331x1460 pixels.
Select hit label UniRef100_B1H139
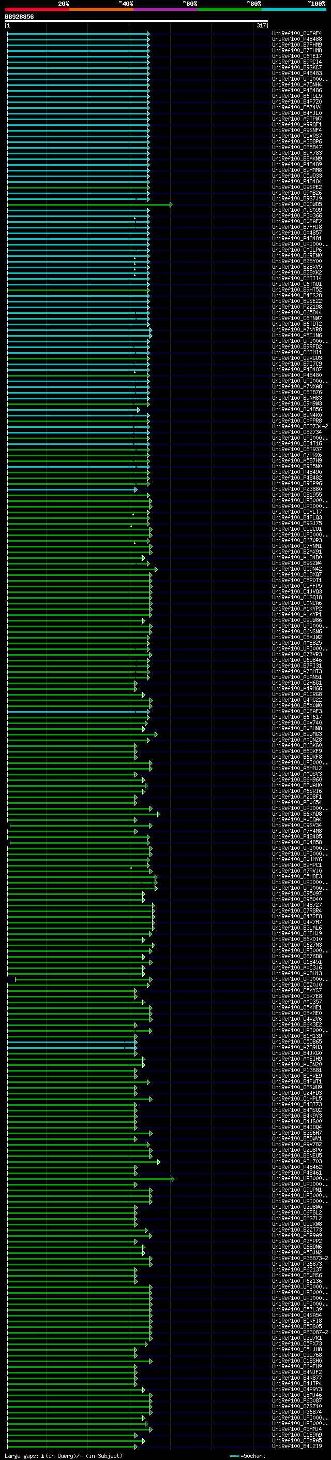point(297,1037)
